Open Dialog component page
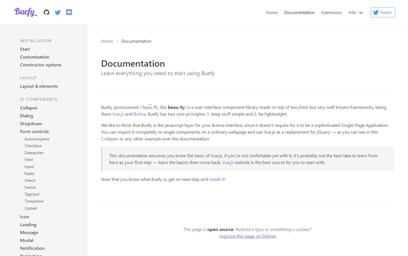The image size is (408, 256). coord(26,116)
